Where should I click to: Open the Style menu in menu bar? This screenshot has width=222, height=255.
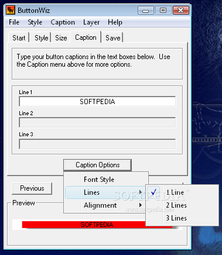[x=35, y=22]
